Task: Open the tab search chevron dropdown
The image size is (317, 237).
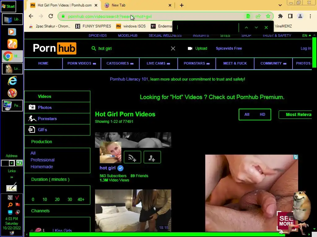Action: click(x=280, y=5)
